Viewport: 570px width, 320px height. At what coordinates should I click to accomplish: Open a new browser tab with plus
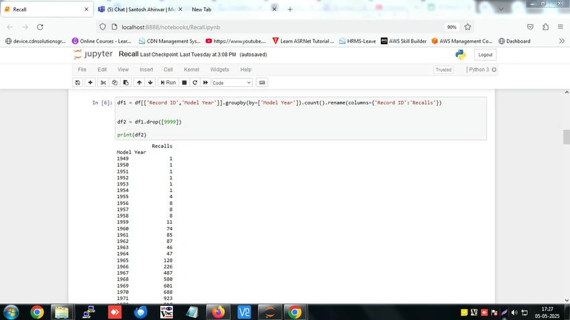tap(290, 10)
